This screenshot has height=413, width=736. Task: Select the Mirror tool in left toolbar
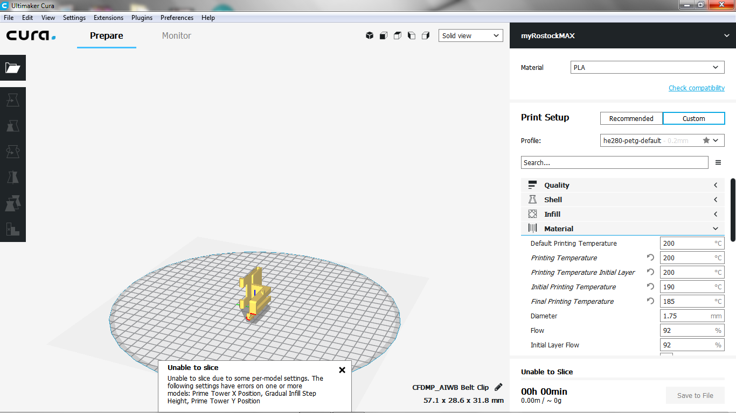[12, 178]
